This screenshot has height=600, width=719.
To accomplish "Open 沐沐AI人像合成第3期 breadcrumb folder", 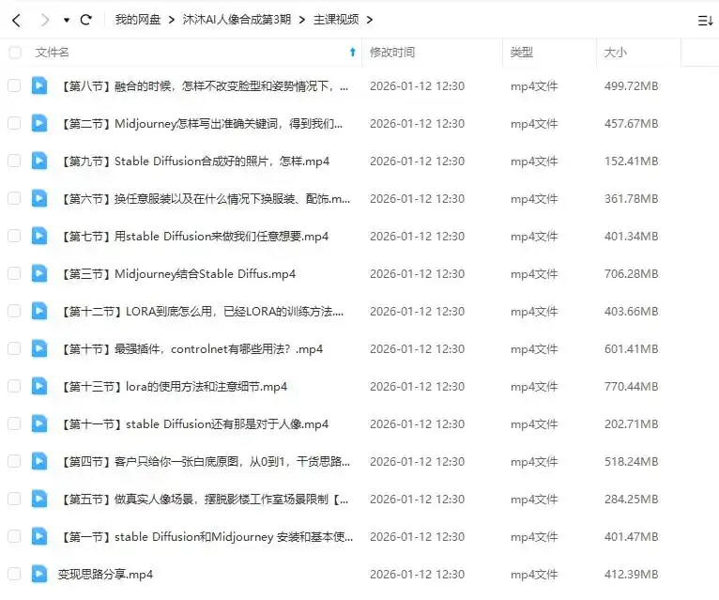I will click(237, 20).
